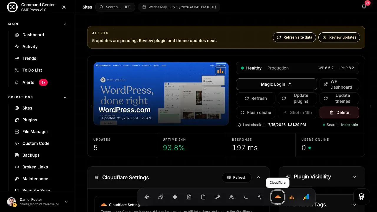Click the Google Ads style dock icon

306,197
